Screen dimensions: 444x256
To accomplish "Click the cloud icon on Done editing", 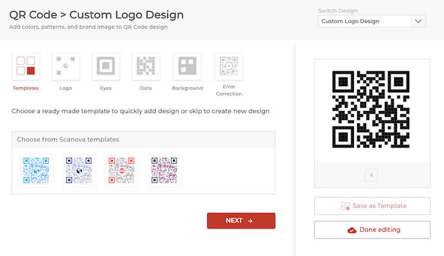I will [x=352, y=230].
